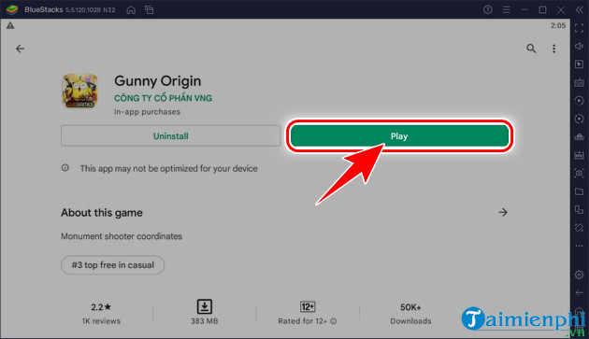Click the rotate screen icon in sidebar
Image resolution: width=589 pixels, height=339 pixels.
pyautogui.click(x=579, y=209)
